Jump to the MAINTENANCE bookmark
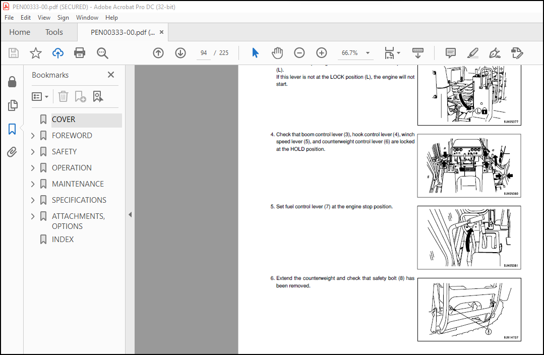The image size is (544, 355). (x=78, y=184)
